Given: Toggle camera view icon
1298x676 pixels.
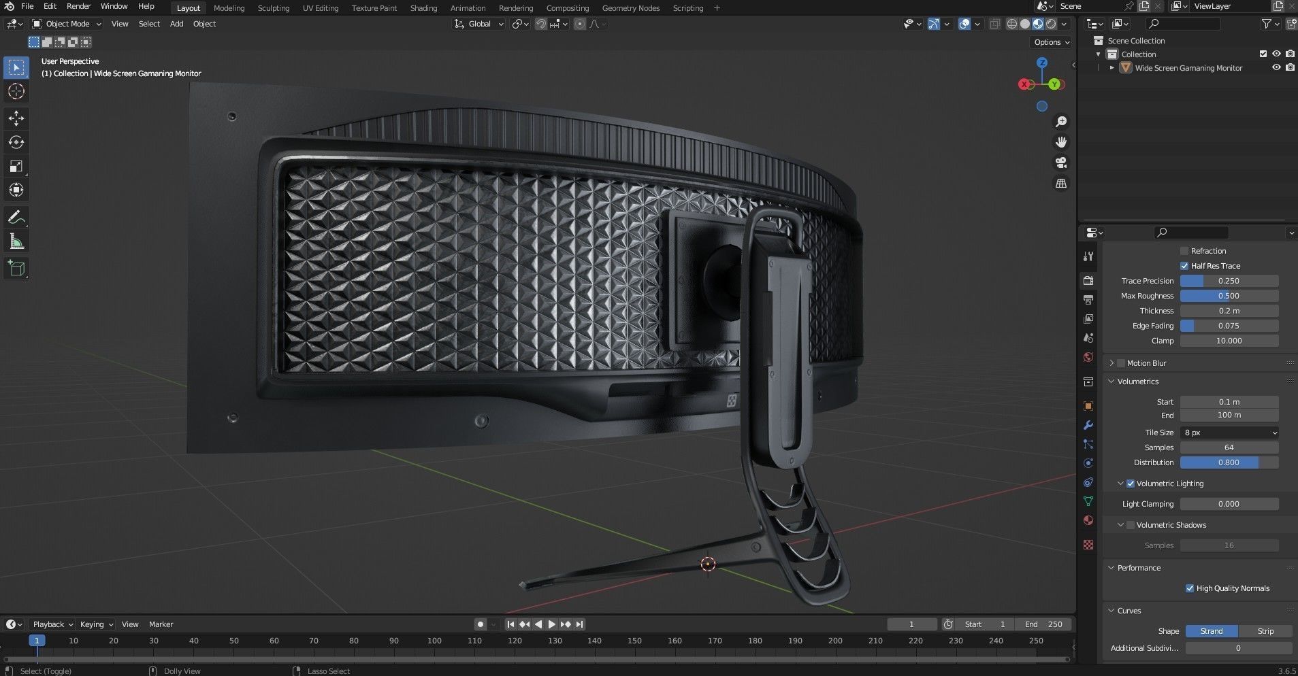Looking at the screenshot, I should pos(1060,163).
